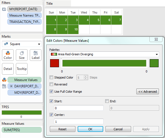This screenshot has height=138, width=165.
Task: Select calendar day 8 cell
Action: pyautogui.click(x=51, y=29)
